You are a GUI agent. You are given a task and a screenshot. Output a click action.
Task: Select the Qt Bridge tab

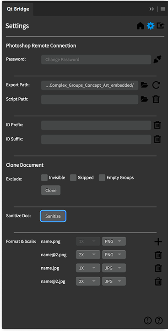(18, 9)
